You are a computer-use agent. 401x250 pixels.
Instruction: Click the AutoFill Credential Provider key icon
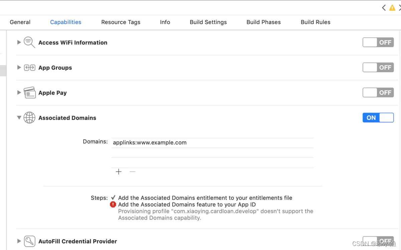pos(29,241)
